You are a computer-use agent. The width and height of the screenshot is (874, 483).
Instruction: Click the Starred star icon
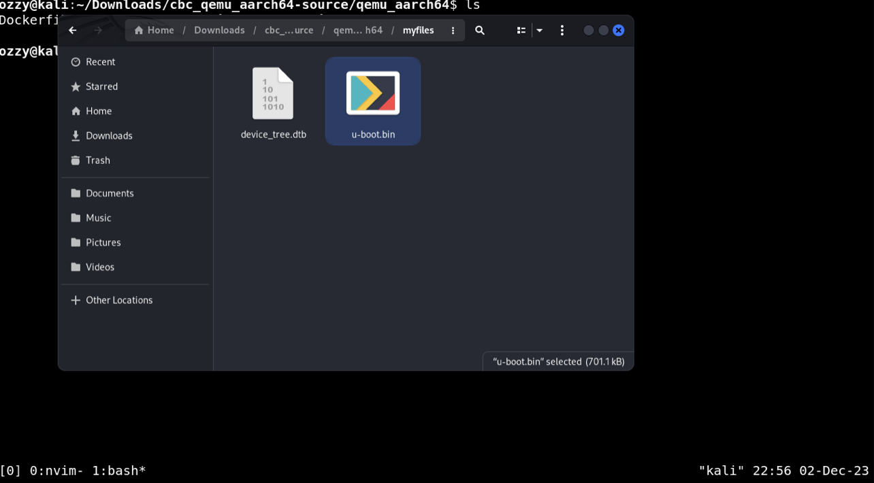[x=76, y=86]
